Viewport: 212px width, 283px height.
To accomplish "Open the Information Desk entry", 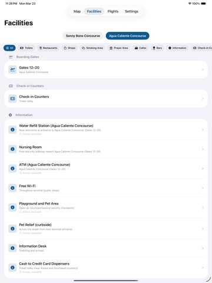I will pos(106,248).
